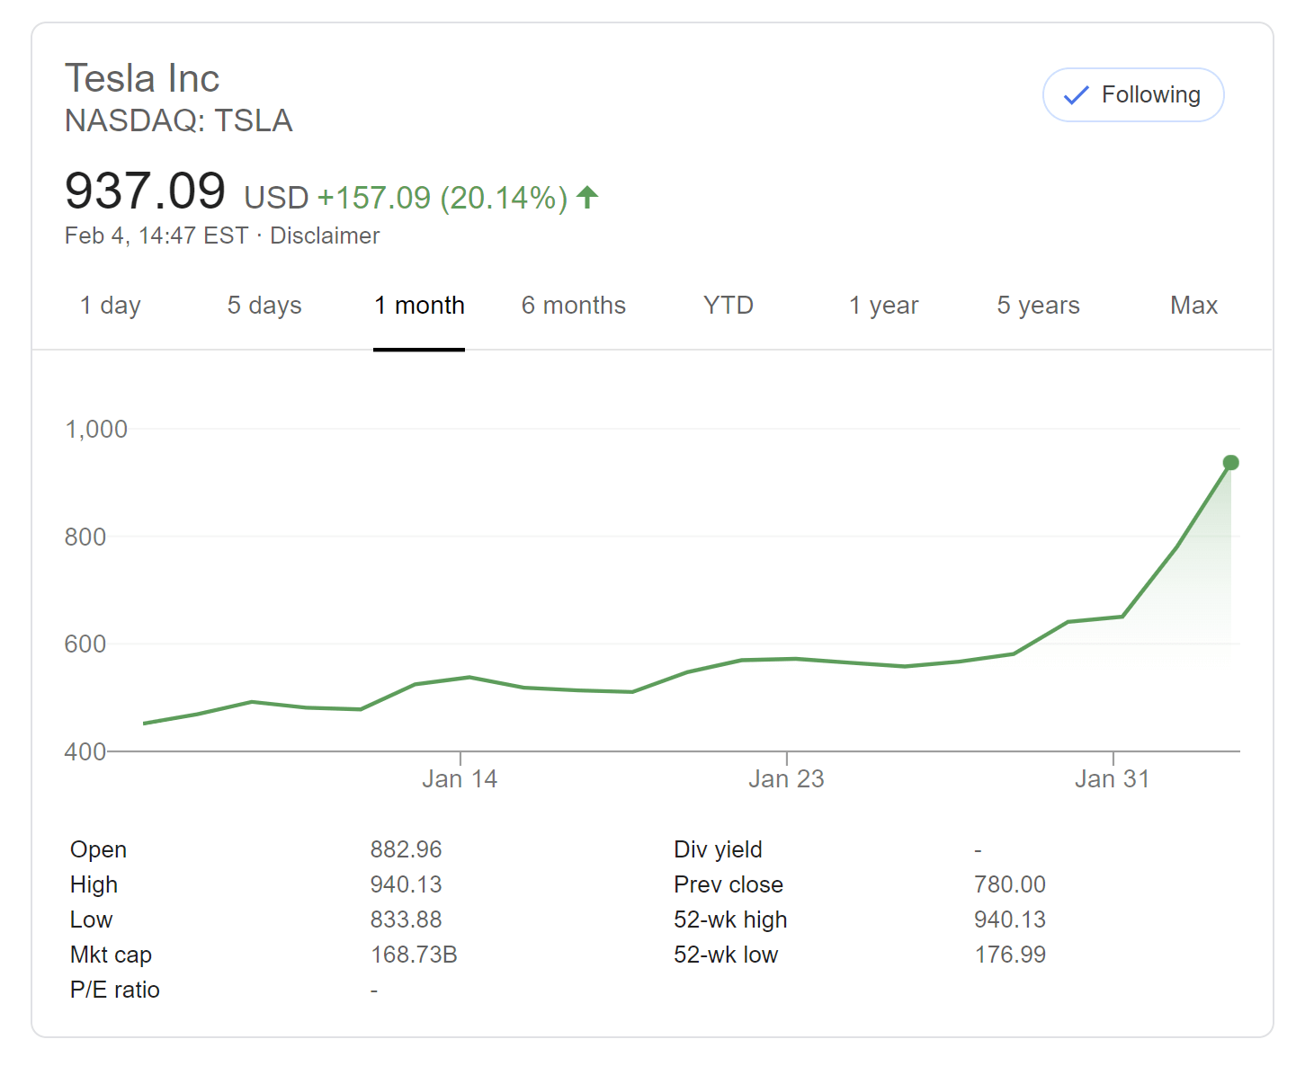Click the P/E ratio label
The image size is (1314, 1066).
(x=115, y=990)
